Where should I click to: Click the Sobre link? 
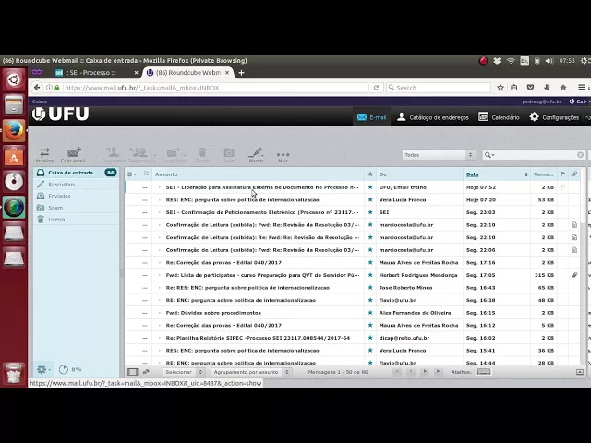pos(40,102)
